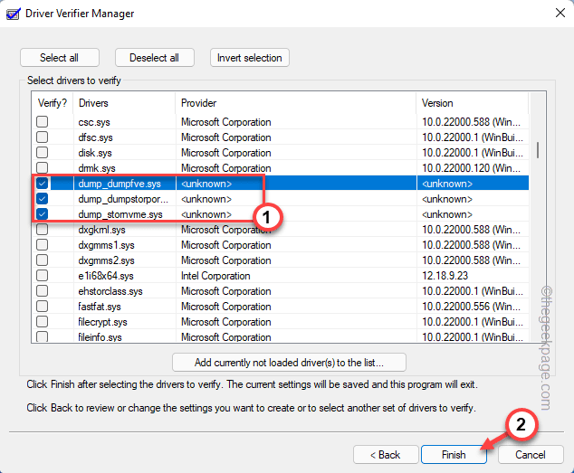Check the csc.sys verify checkbox
Viewport: 574px width, 473px height.
pos(43,122)
